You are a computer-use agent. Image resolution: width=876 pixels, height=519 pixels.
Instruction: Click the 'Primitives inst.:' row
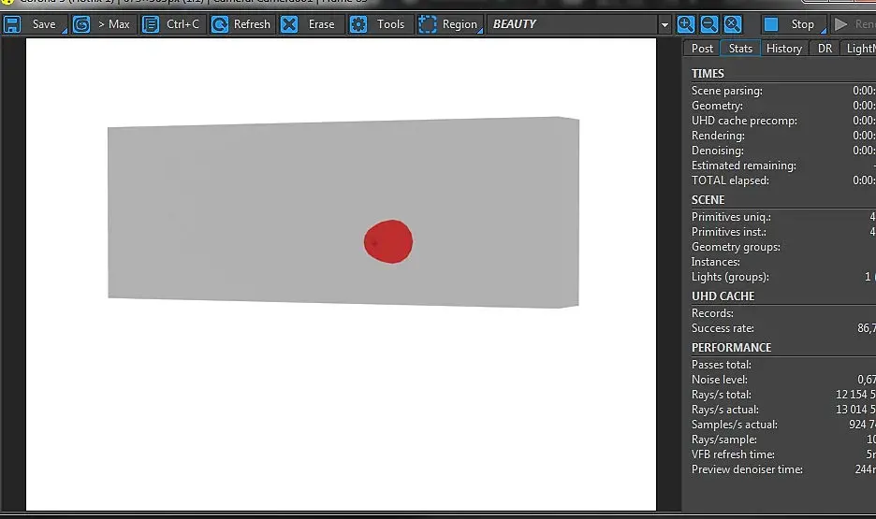pyautogui.click(x=783, y=232)
